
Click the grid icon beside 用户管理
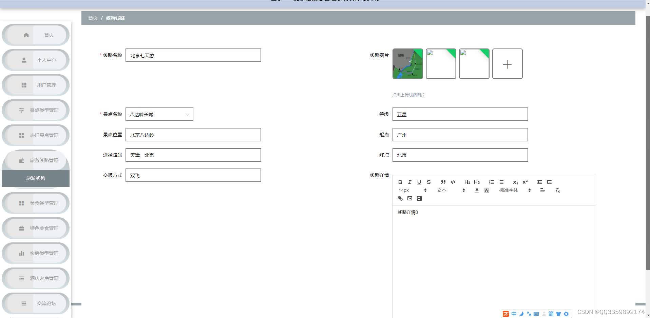pos(24,85)
